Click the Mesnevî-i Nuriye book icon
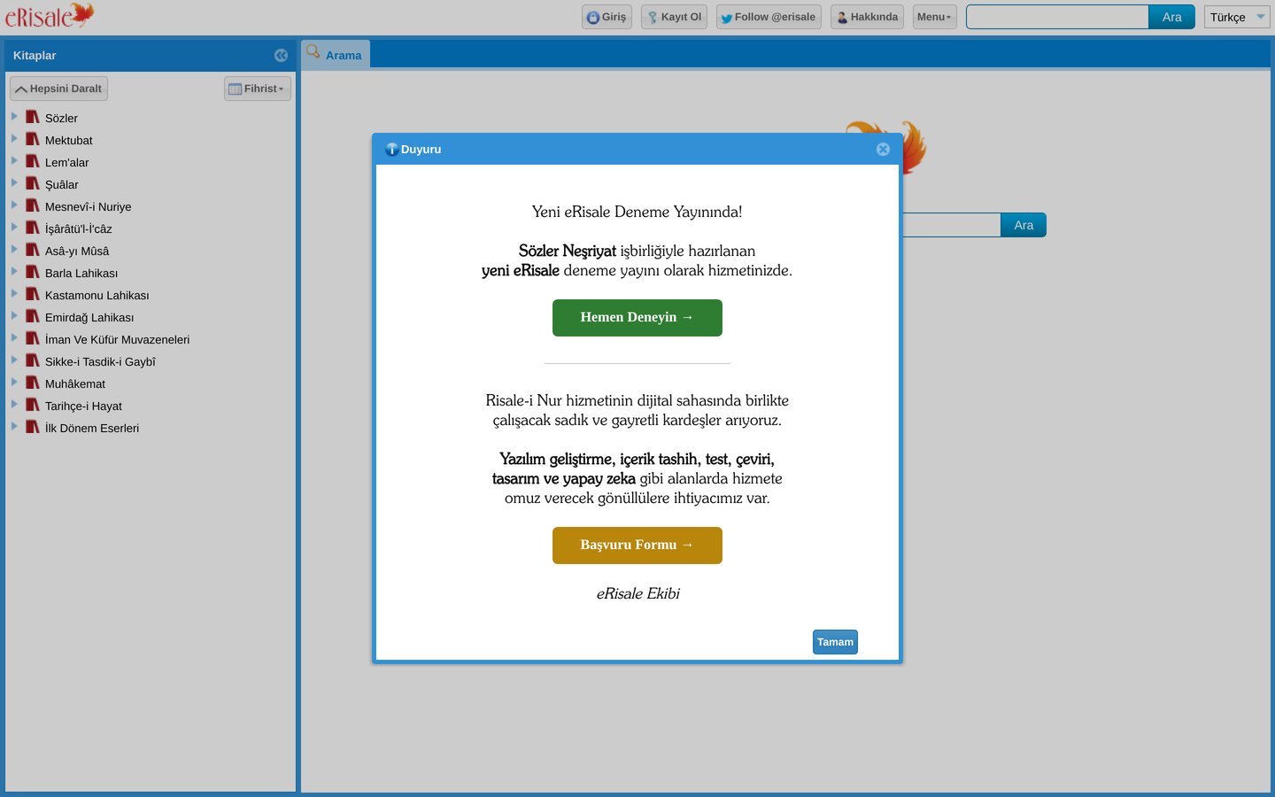 [x=33, y=205]
